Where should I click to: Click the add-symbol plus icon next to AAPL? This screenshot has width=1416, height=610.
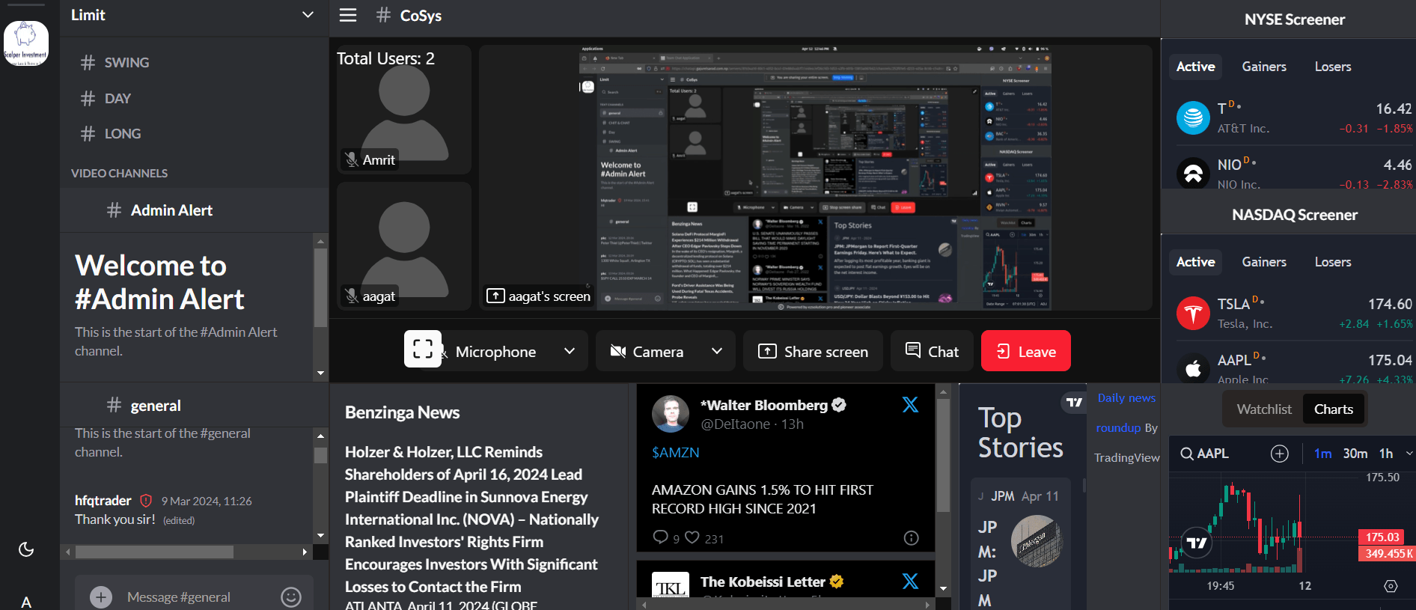tap(1280, 454)
